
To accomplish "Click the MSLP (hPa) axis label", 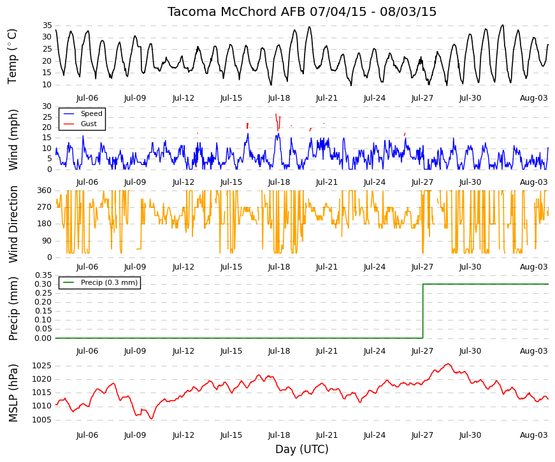I will tap(13, 393).
